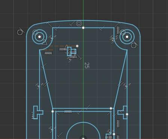Select point at bottom-left corner of trapezoid
The width and height of the screenshot is (168, 139).
(x=53, y=111)
